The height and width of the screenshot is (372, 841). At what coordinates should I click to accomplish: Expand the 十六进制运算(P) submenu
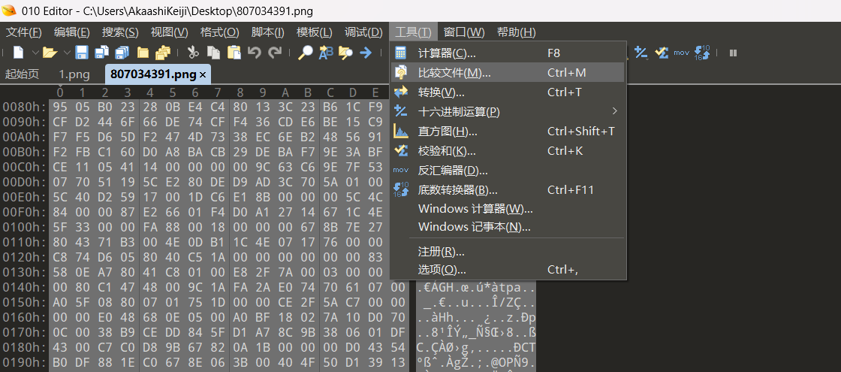(508, 112)
